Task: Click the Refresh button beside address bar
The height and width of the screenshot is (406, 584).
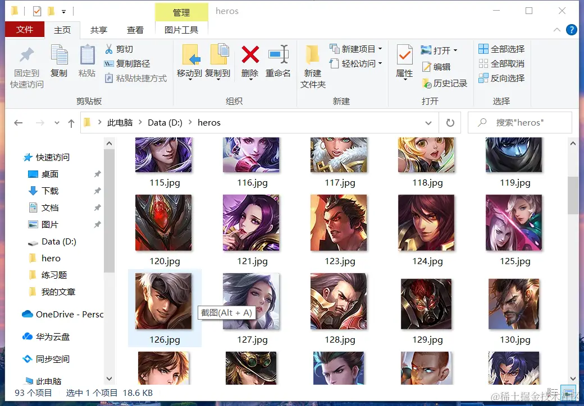Action: pyautogui.click(x=450, y=123)
